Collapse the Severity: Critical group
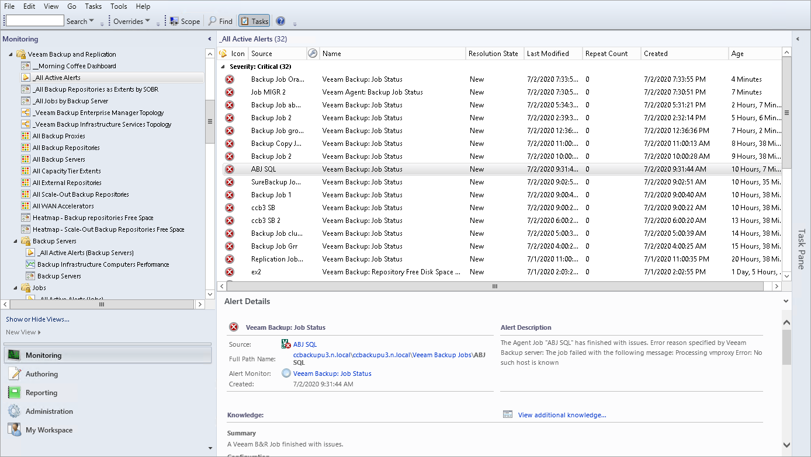 coord(223,67)
